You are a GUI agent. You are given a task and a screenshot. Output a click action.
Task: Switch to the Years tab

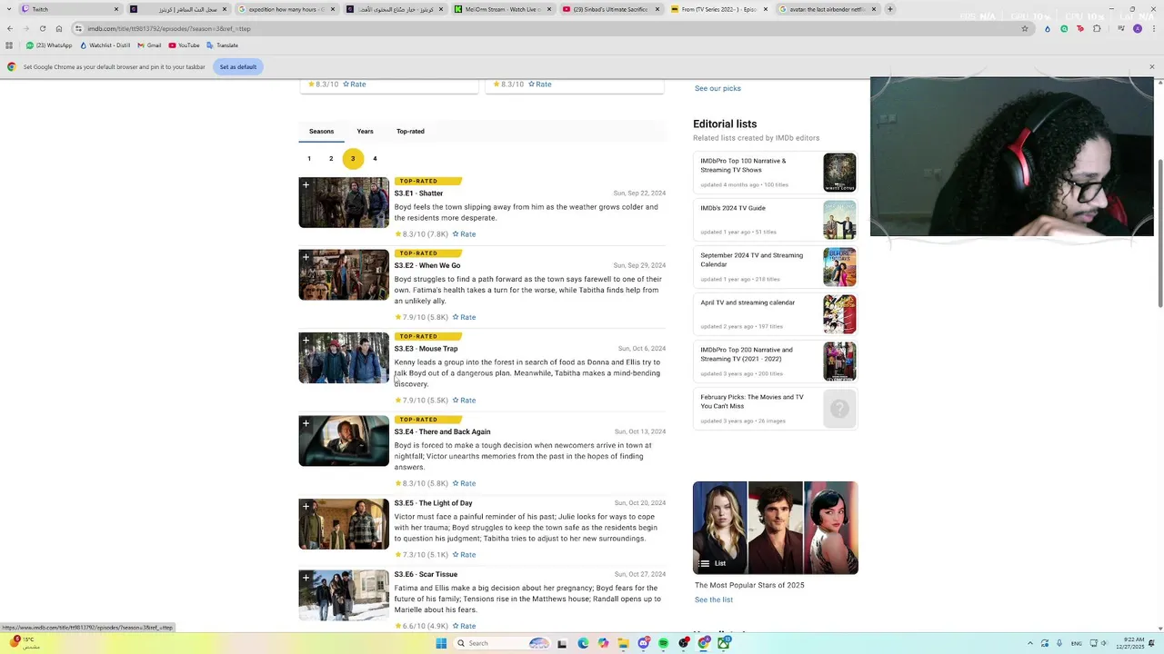(x=365, y=132)
